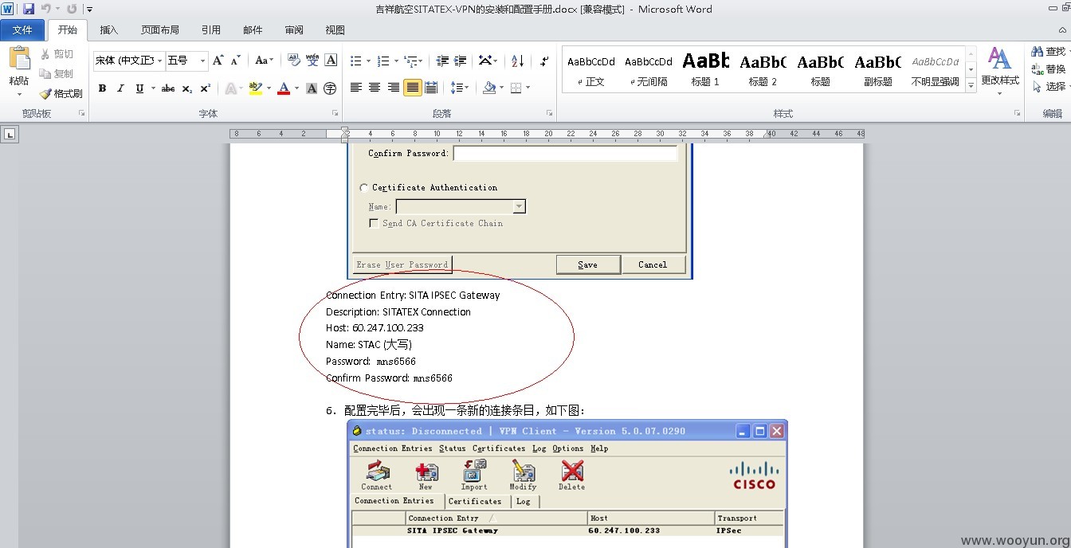
Task: Click the Find (查找) binoculars icon
Action: pos(1038,51)
